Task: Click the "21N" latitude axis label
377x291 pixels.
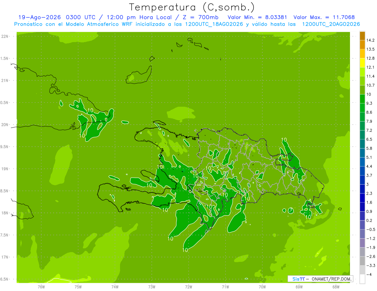Action: click(5, 81)
